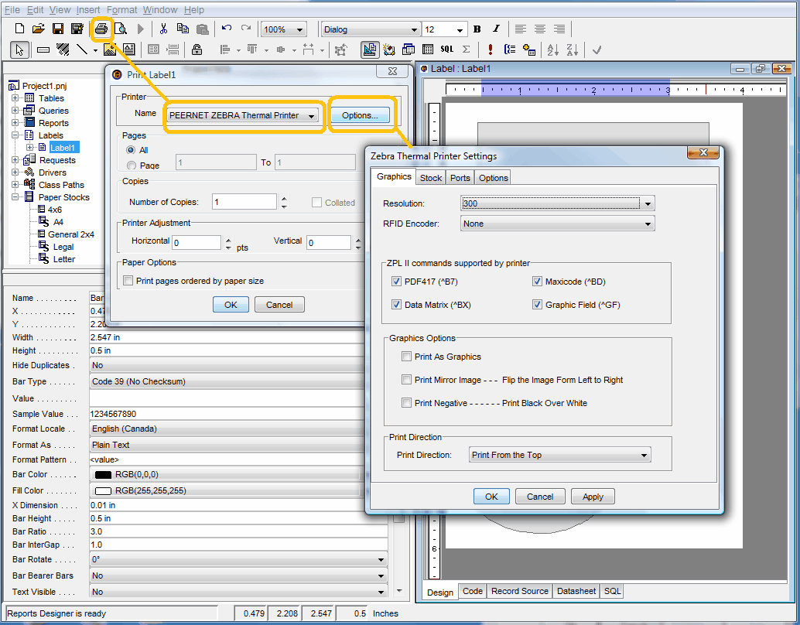The height and width of the screenshot is (625, 800).
Task: Select the All pages radio button
Action: tap(131, 150)
